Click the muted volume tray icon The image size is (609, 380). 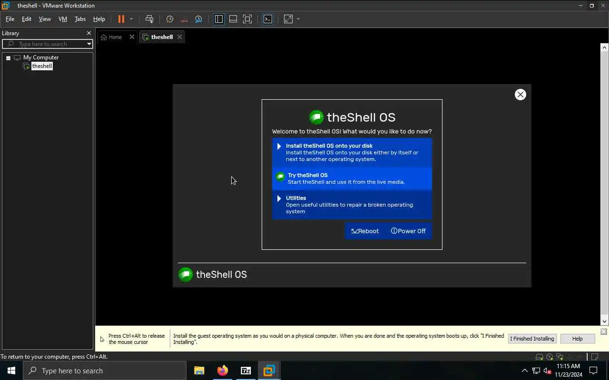[x=547, y=370]
